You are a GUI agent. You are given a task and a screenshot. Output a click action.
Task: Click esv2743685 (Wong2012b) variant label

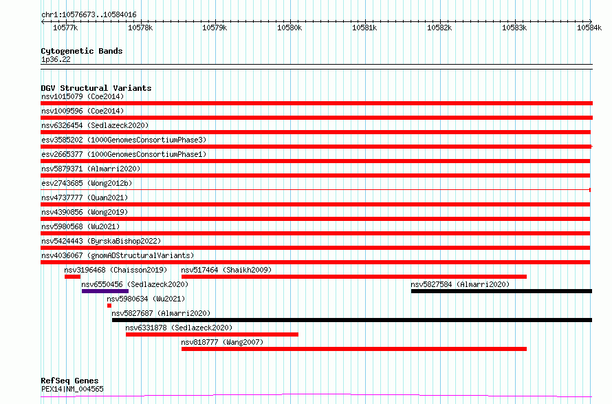(x=87, y=183)
